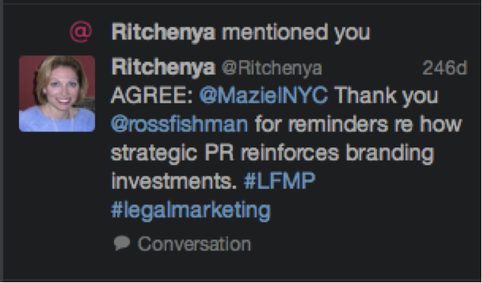Click the word 'branding' in tweet body
The image size is (482, 283).
tap(390, 153)
